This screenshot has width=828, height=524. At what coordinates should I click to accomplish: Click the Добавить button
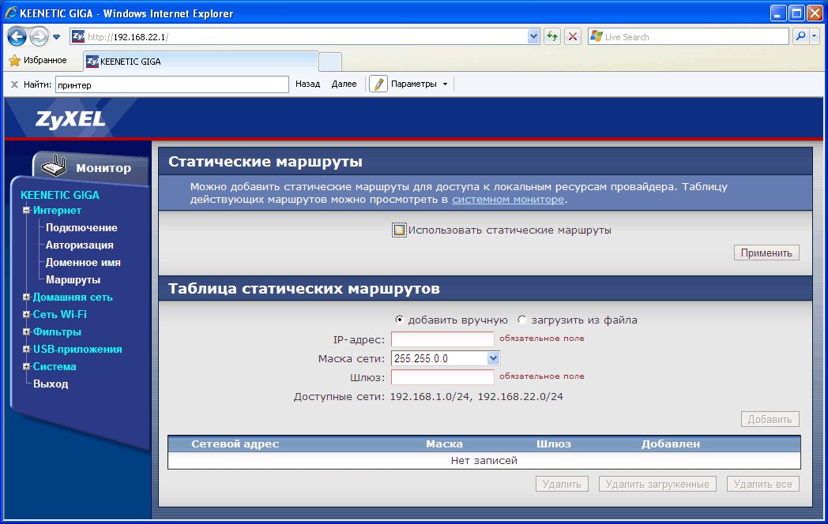(x=770, y=419)
